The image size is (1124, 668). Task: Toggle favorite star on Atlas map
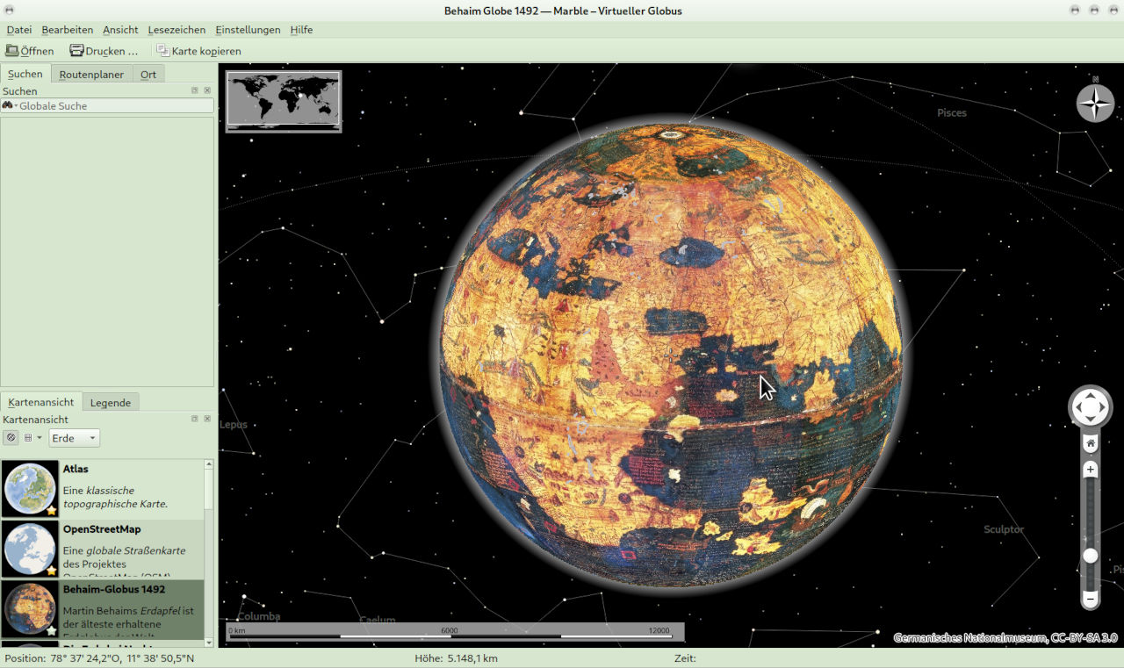point(51,510)
